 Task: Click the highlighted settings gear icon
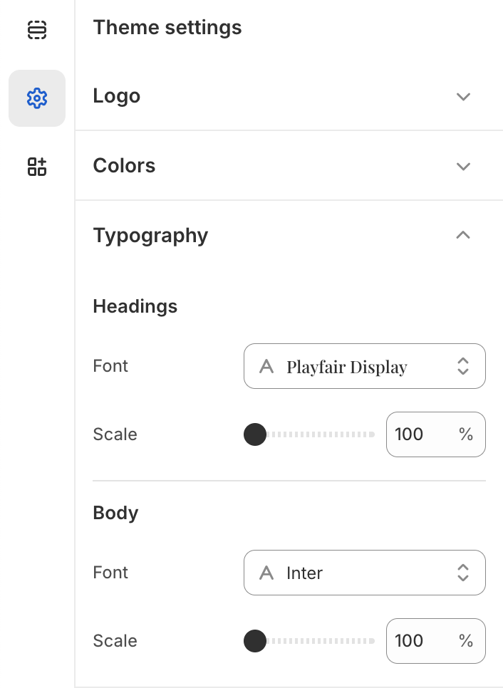click(x=37, y=98)
